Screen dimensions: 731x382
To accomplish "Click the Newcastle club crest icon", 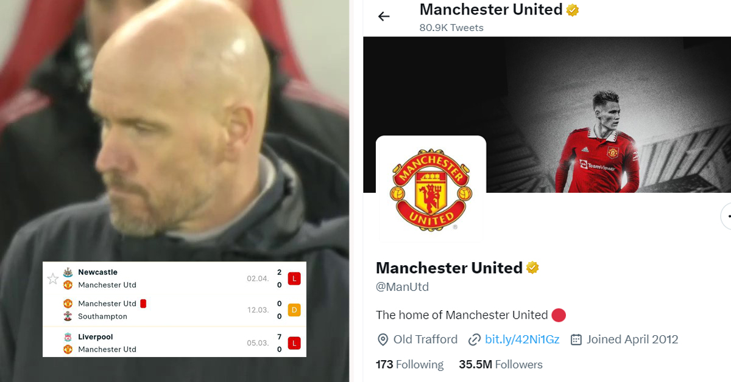I will [x=68, y=272].
